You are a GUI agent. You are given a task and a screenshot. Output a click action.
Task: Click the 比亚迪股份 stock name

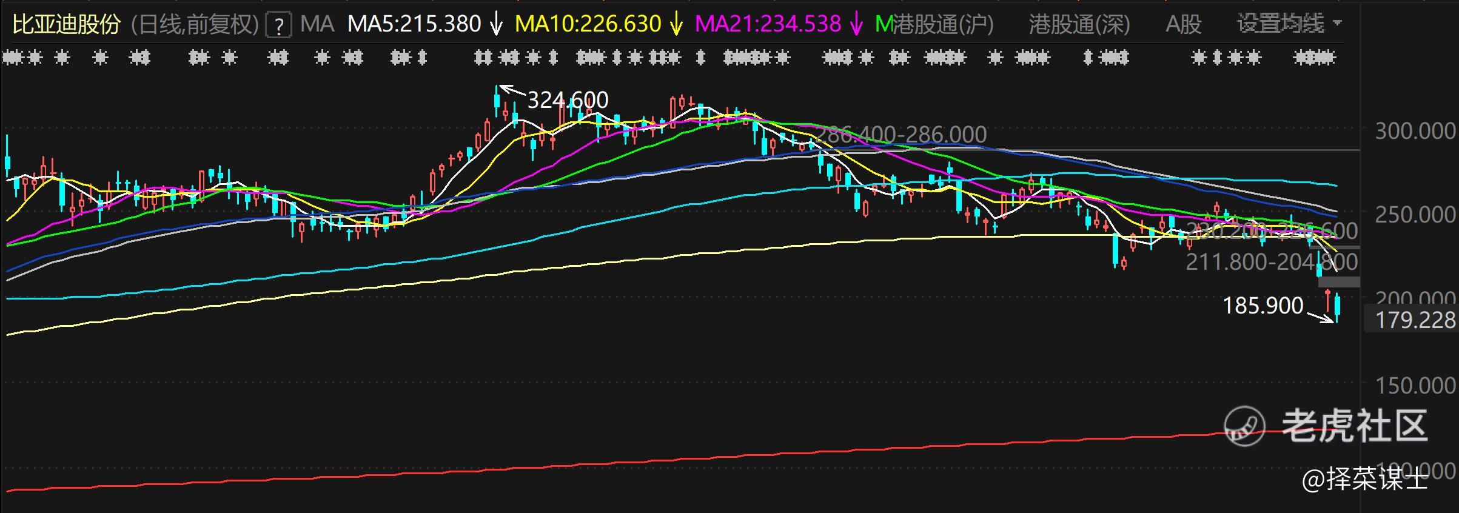tap(67, 24)
